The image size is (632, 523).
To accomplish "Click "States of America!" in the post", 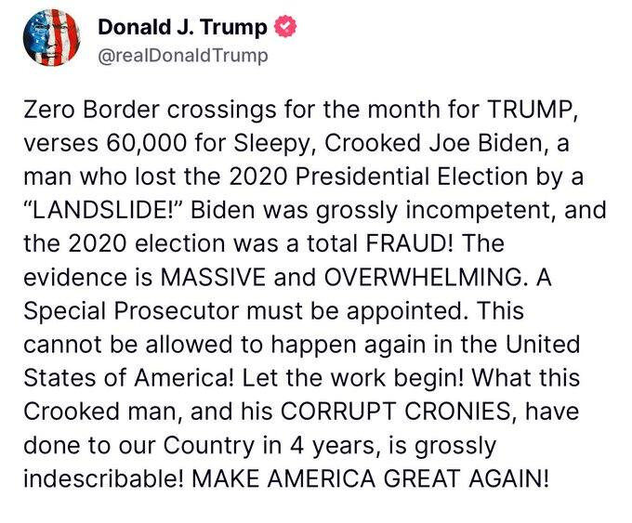I will click(128, 378).
